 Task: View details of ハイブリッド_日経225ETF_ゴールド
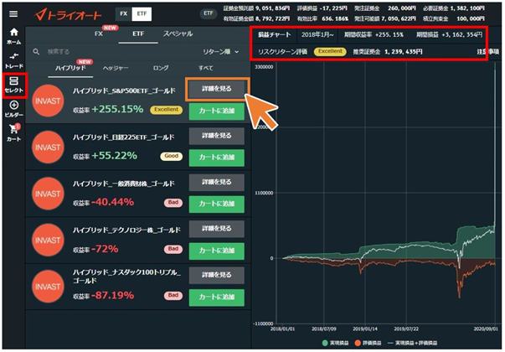point(216,136)
